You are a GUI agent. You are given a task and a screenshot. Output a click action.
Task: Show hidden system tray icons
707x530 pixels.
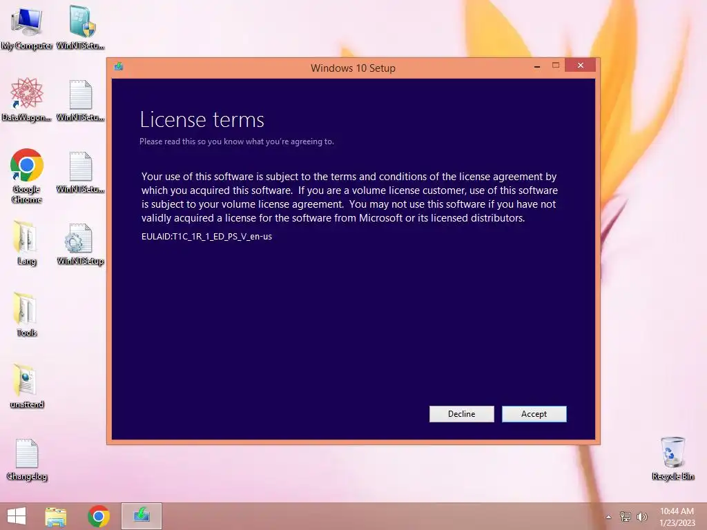609,517
